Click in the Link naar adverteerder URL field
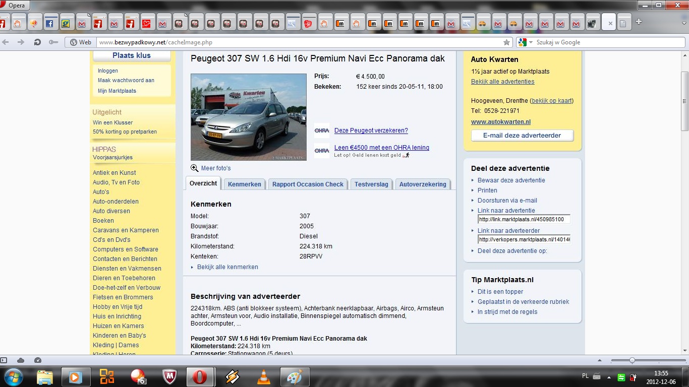The image size is (689, 387). coord(524,239)
